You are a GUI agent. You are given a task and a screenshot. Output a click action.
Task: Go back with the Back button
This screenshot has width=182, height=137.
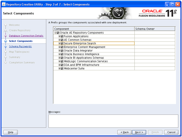point(125,132)
